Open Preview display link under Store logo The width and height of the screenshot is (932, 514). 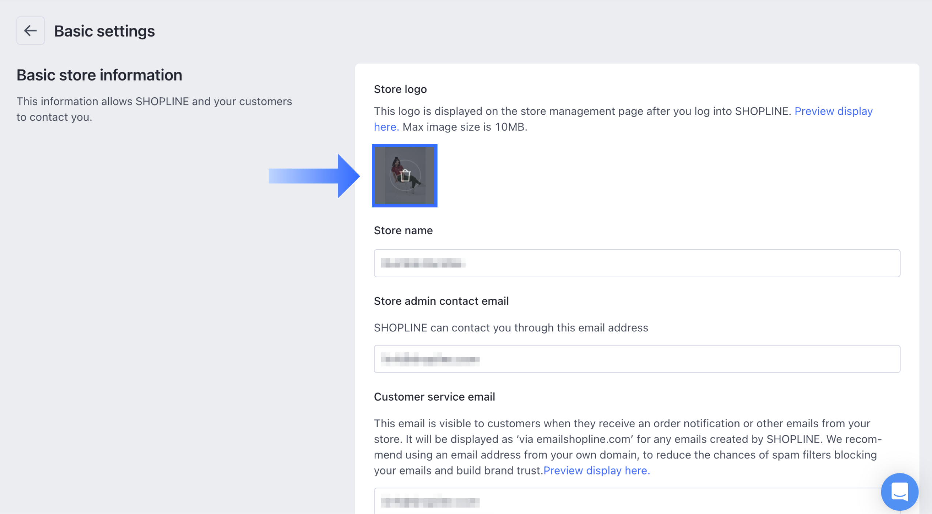(x=833, y=111)
